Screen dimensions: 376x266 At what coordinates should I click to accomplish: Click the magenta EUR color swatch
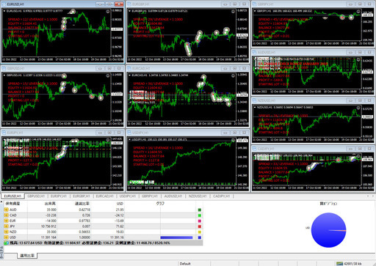[x=200, y=221]
